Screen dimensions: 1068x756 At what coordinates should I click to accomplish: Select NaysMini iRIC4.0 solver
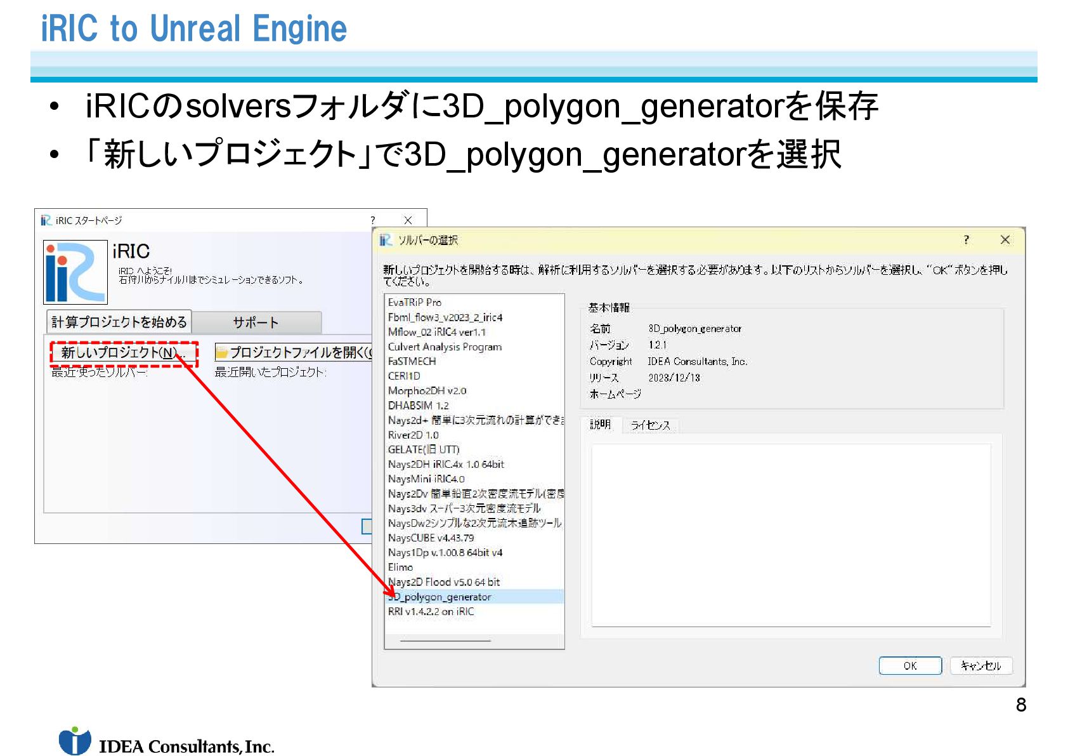(x=474, y=479)
